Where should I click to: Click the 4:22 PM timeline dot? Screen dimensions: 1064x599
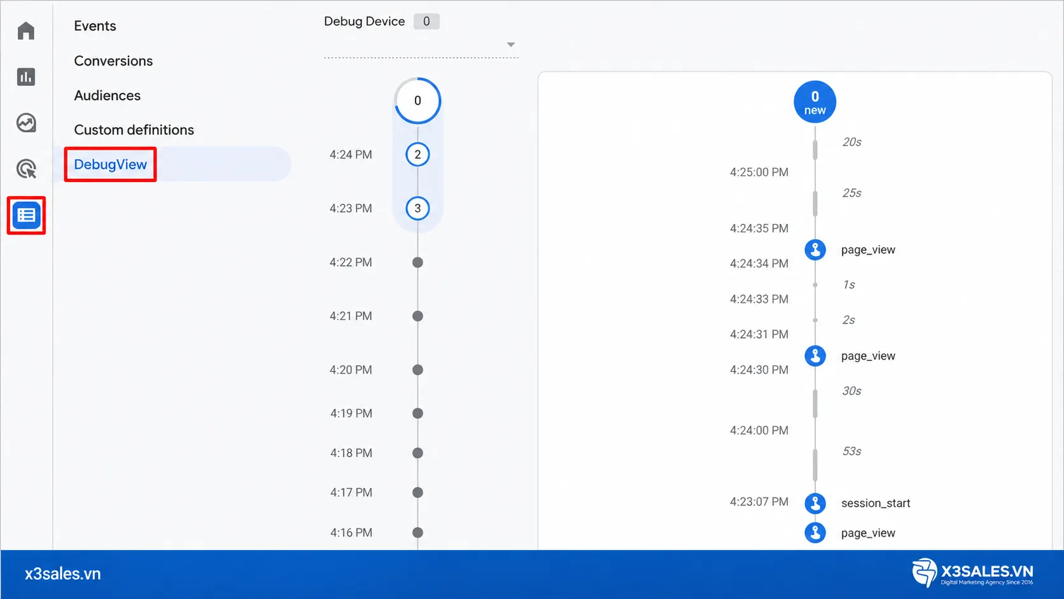point(417,262)
